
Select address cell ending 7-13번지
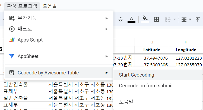(x=124, y=58)
